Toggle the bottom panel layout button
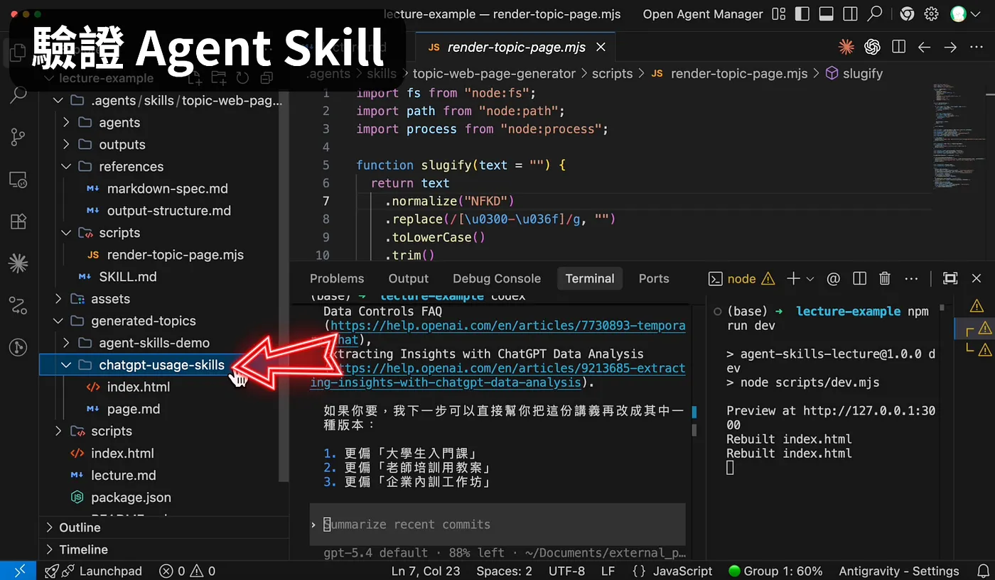This screenshot has height=580, width=995. point(826,14)
